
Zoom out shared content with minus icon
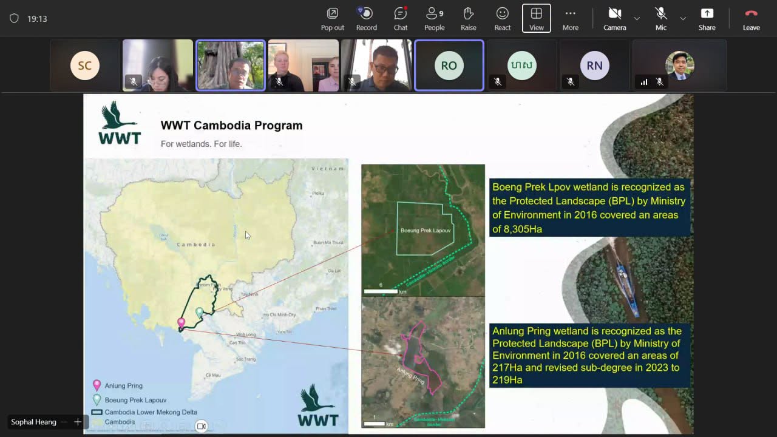[x=64, y=422]
